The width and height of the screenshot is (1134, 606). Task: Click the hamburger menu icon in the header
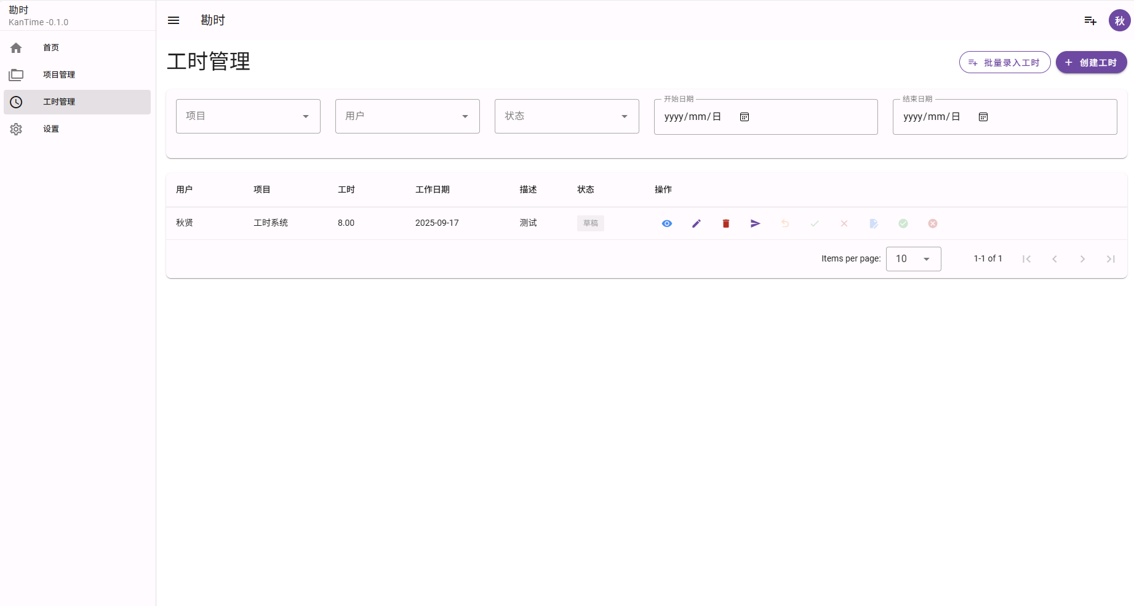click(x=174, y=20)
